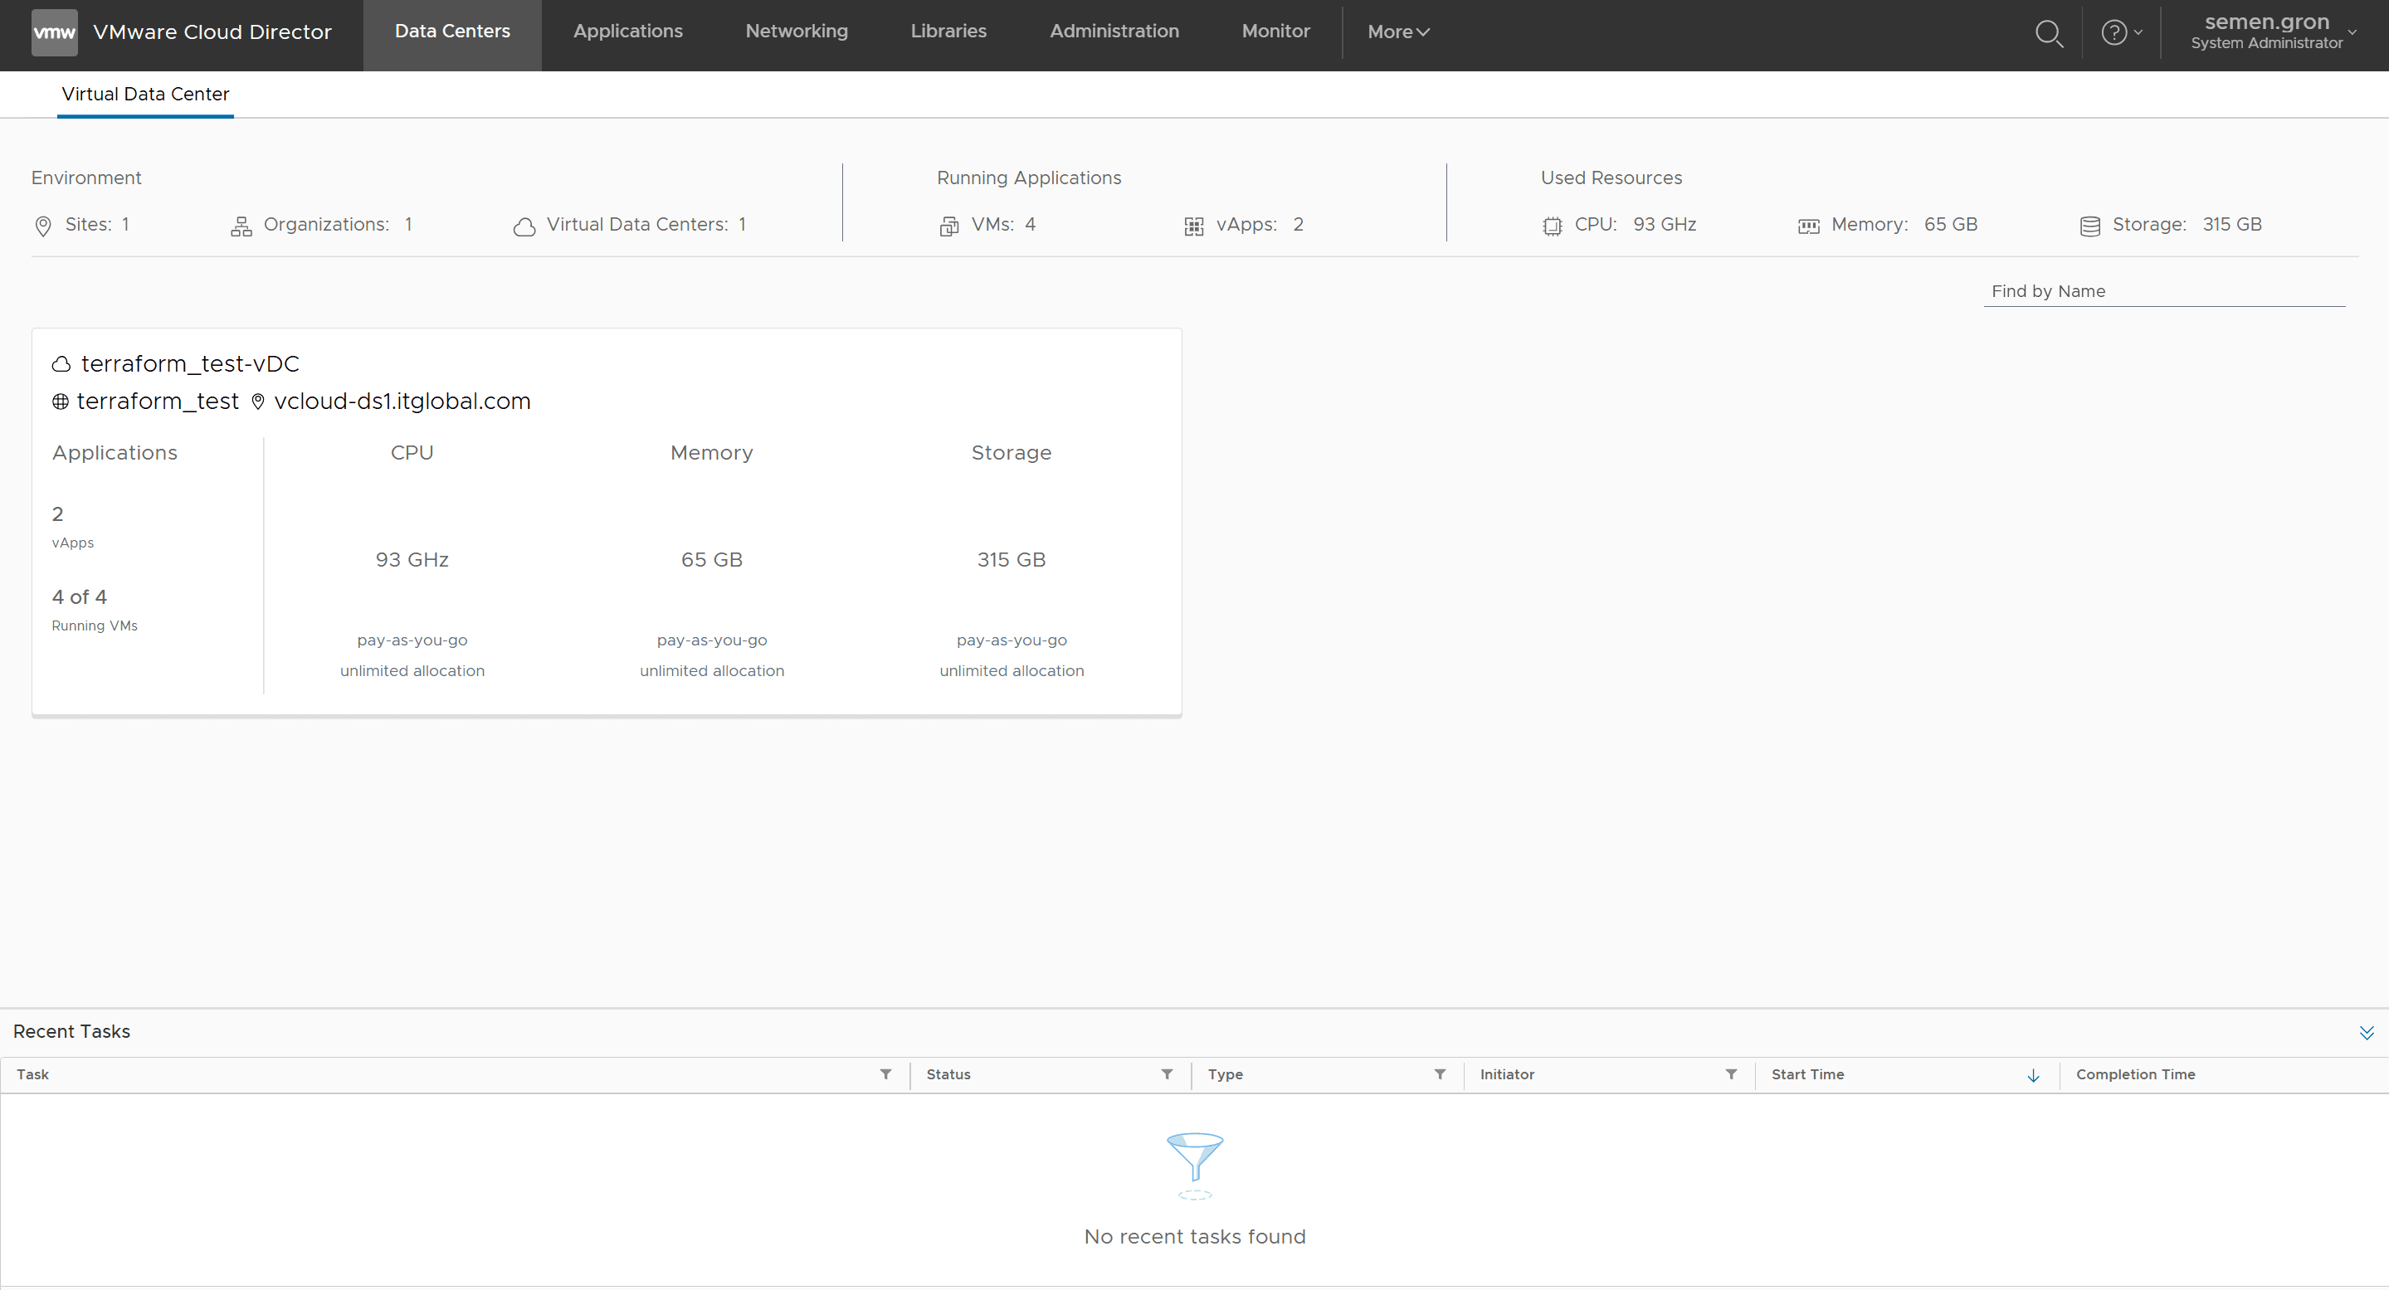Sort by the Initiator column header
Screen dimensions: 2389x1290
click(1507, 1075)
